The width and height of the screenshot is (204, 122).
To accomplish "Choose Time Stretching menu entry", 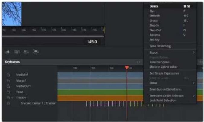I will click(x=160, y=46).
